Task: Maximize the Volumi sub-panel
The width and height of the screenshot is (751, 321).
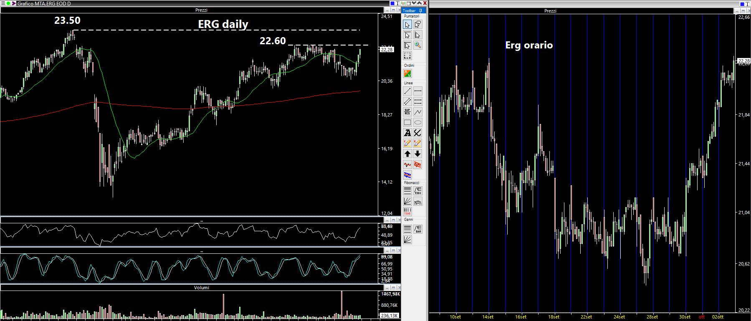Action: pos(393,288)
